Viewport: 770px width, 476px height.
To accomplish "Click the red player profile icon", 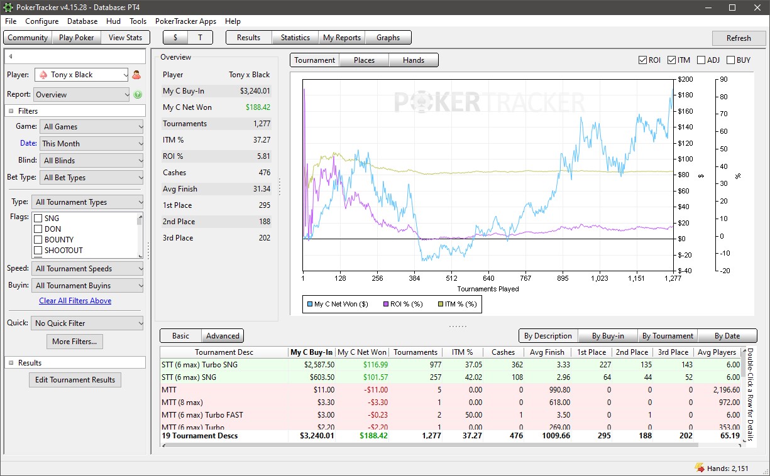I will click(x=136, y=75).
